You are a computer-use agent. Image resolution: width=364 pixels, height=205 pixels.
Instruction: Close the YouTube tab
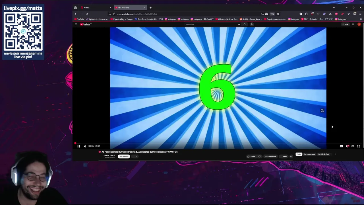[x=145, y=7]
